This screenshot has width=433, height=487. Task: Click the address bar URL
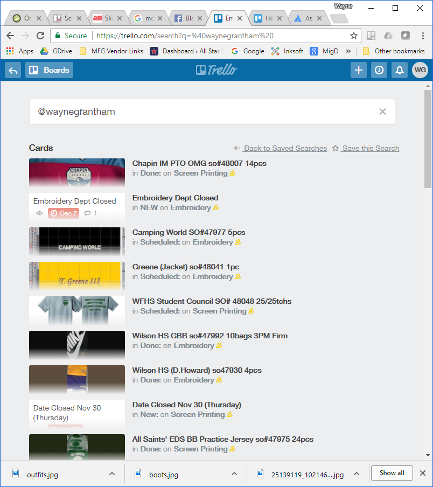(185, 36)
